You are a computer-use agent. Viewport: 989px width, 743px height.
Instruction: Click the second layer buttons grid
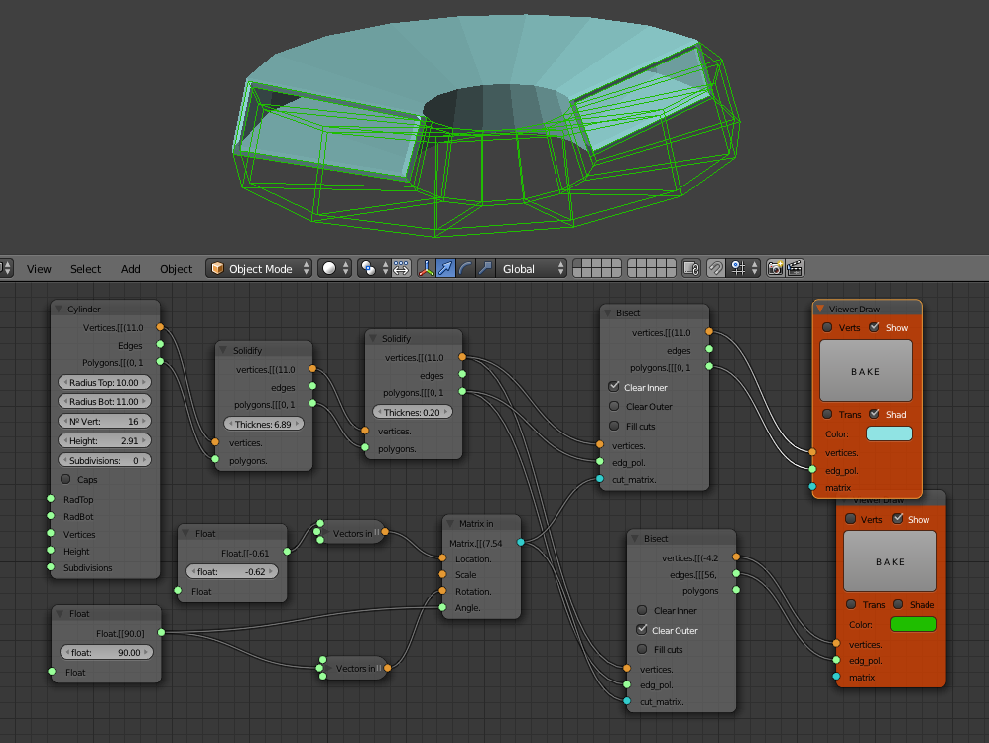point(652,268)
